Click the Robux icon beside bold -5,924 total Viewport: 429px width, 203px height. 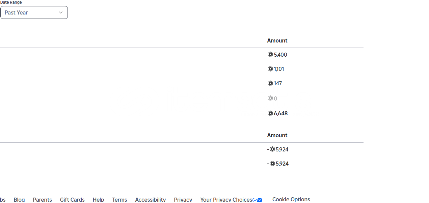click(x=272, y=164)
